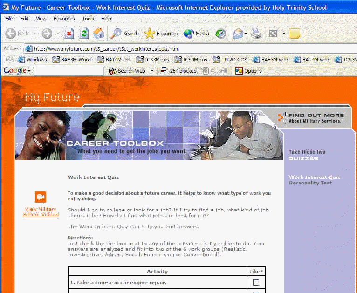This screenshot has height=293, width=357.
Task: Refresh the page with the green arrows icon
Action: point(84,34)
